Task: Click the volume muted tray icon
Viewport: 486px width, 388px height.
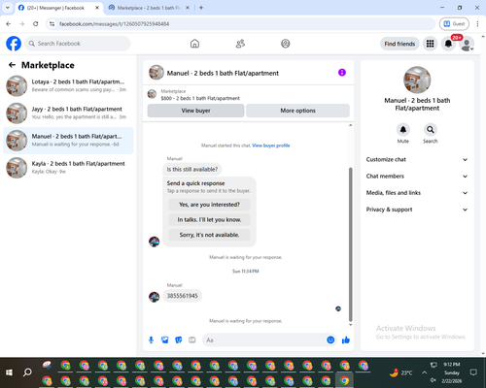Action: click(x=434, y=380)
